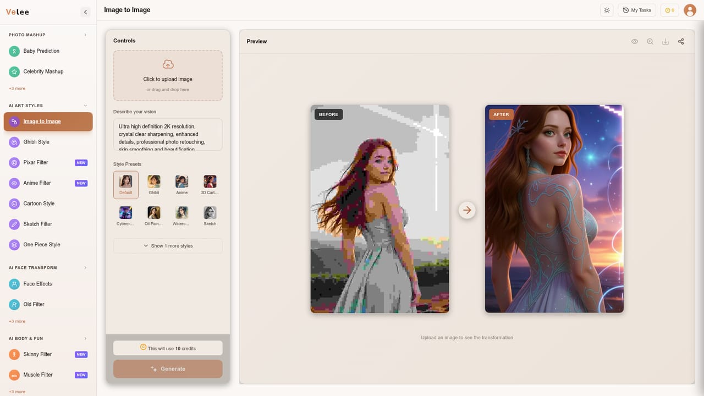Screen dimensions: 704x396
Task: Click the zoom magnifier icon in Preview
Action: (650, 41)
